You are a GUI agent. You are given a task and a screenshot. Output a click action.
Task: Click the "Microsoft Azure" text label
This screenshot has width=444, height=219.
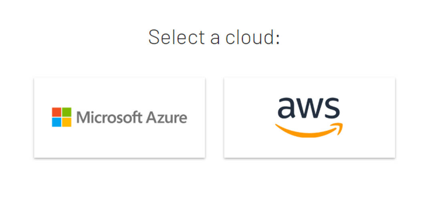[x=131, y=118]
